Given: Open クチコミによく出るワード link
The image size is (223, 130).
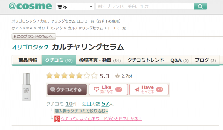Looking at the screenshot, I should click(x=101, y=119).
